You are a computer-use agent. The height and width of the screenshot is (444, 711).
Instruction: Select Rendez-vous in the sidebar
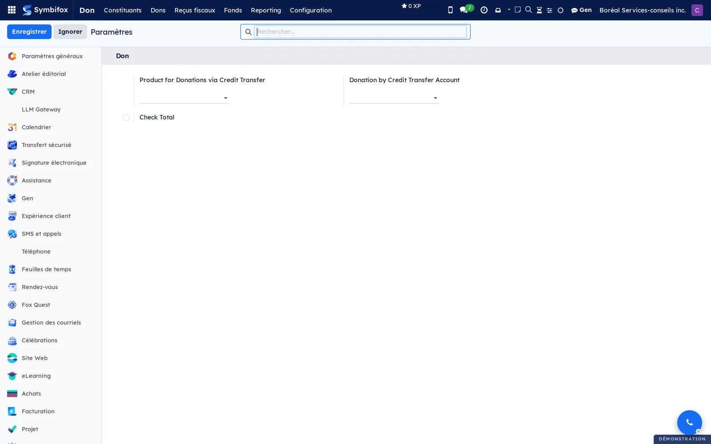pos(51,287)
